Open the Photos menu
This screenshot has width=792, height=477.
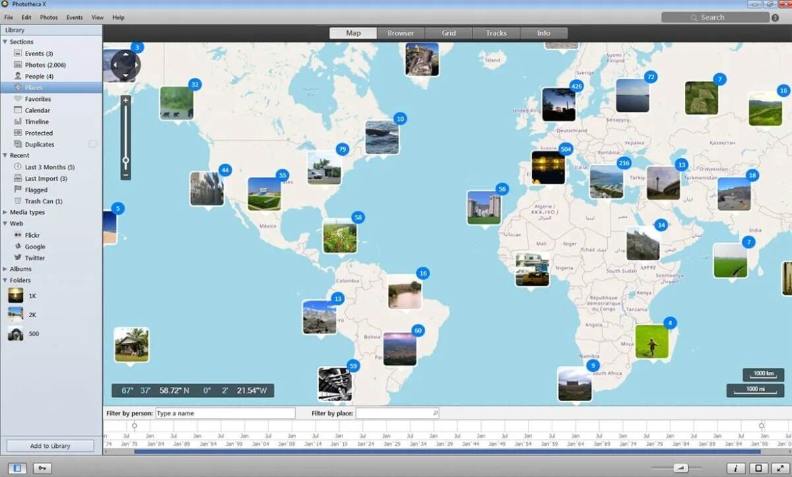click(x=49, y=17)
